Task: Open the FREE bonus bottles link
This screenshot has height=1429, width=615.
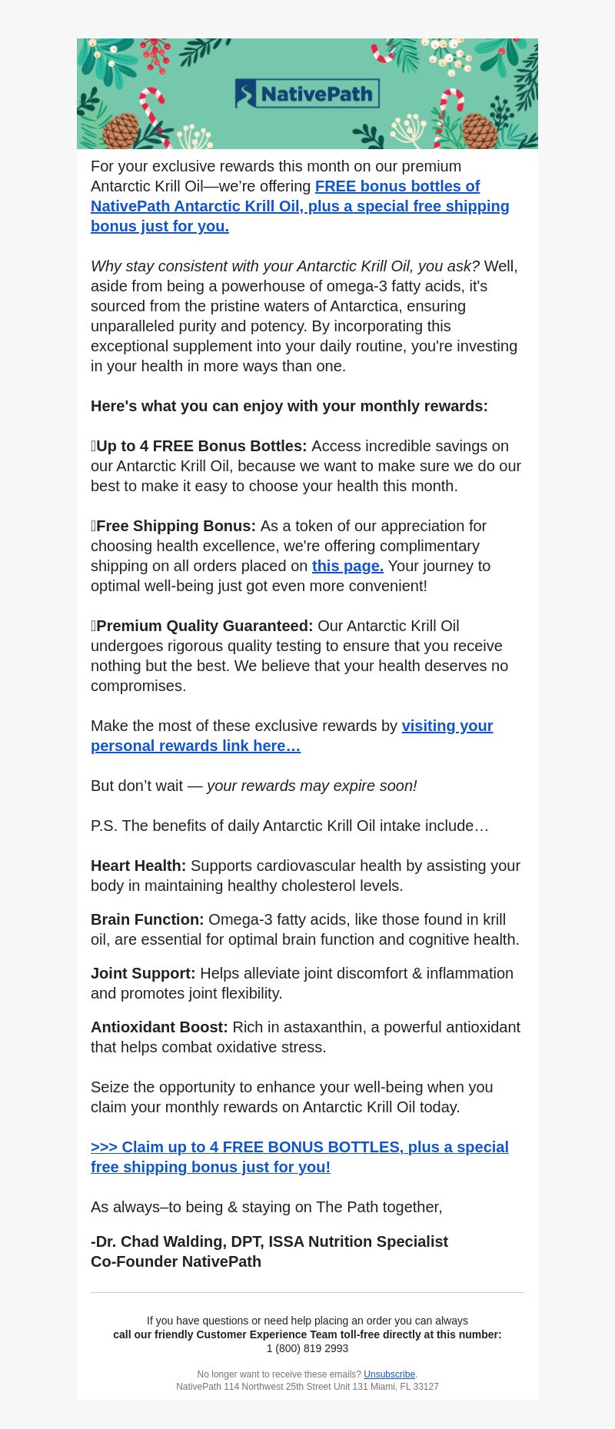Action: [x=300, y=206]
